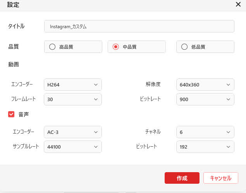Expand the audio ビットレート 192 dropdown
Screen dimensions: 246x193
(205, 147)
